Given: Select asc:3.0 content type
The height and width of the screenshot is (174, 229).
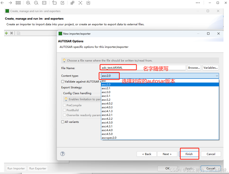Looking at the screenshot, I should pyautogui.click(x=160, y=92).
